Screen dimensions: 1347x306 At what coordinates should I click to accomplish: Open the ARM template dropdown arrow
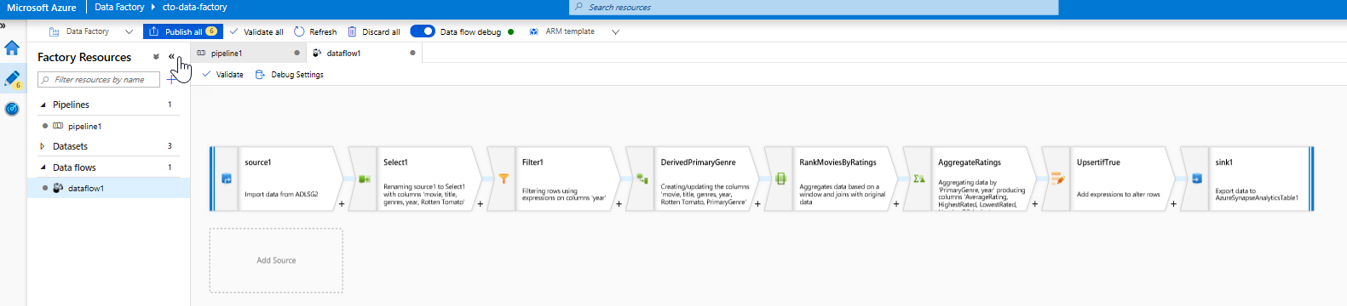(x=615, y=31)
